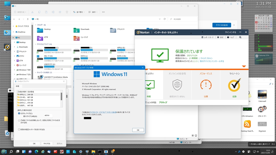
Task: Collapse the デバイスとドライブ (10) group
Action: (x=36, y=44)
